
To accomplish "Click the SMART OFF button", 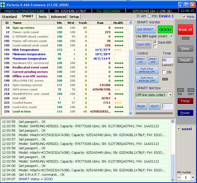I will point(153,60).
